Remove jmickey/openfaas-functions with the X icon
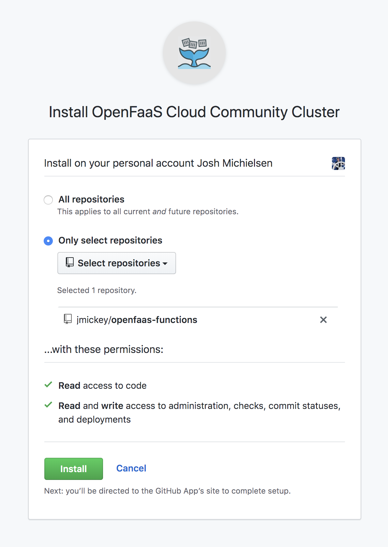 click(x=323, y=320)
